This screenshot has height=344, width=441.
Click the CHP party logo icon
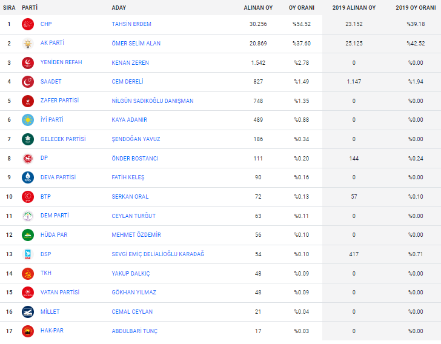tap(28, 24)
